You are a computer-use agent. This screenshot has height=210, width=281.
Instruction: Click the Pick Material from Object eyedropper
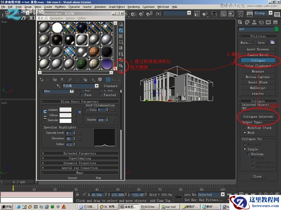pos(58,86)
